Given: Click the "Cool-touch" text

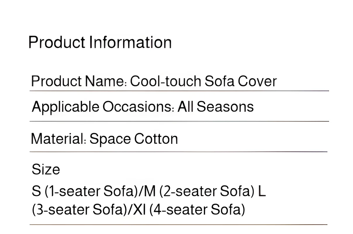Looking at the screenshot, I should coord(165,81).
